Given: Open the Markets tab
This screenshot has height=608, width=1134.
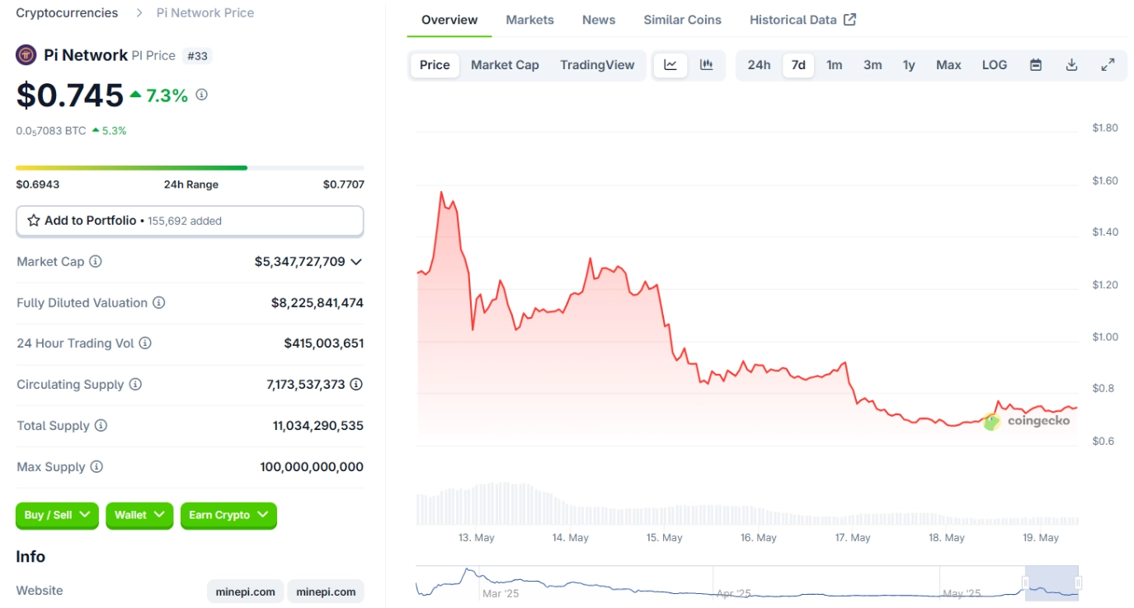Looking at the screenshot, I should click(529, 20).
